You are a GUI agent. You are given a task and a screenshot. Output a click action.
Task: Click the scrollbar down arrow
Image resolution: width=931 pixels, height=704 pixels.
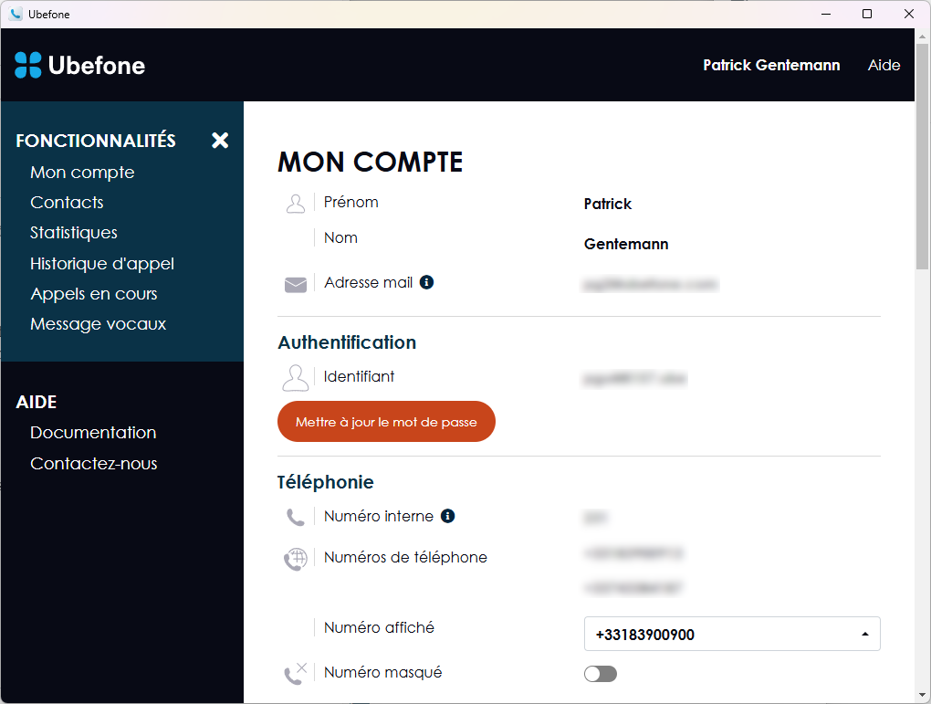click(x=922, y=695)
